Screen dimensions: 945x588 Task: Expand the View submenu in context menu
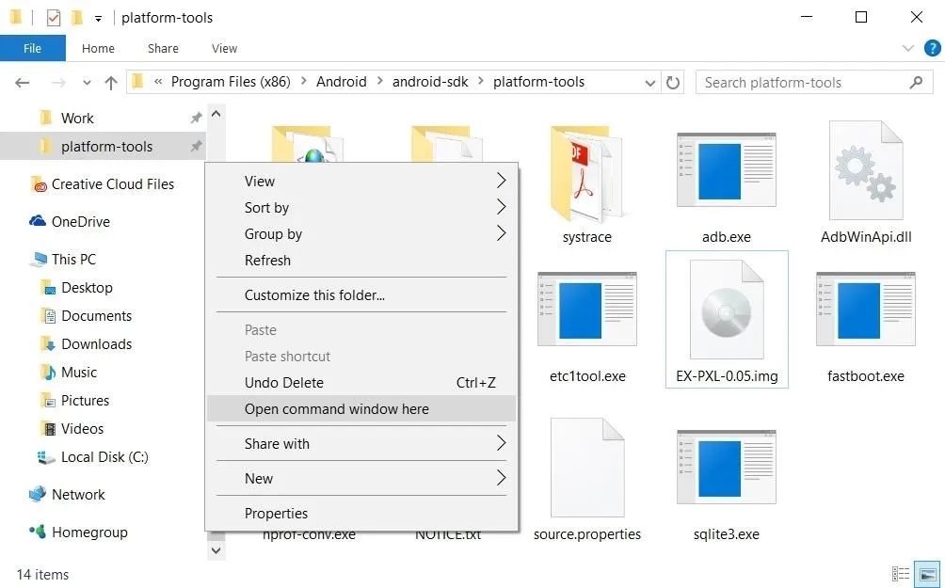tap(501, 181)
